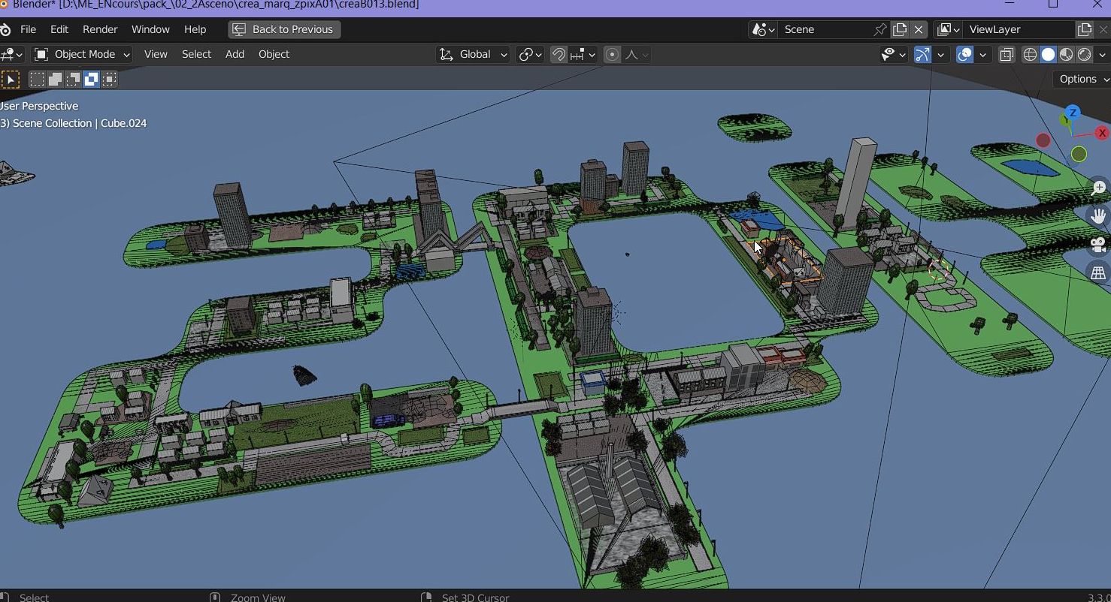Pin the Scene to the workspace

tap(879, 29)
